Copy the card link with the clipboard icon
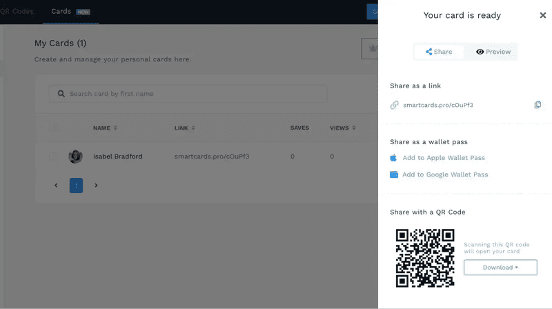The width and height of the screenshot is (552, 309). coord(538,105)
